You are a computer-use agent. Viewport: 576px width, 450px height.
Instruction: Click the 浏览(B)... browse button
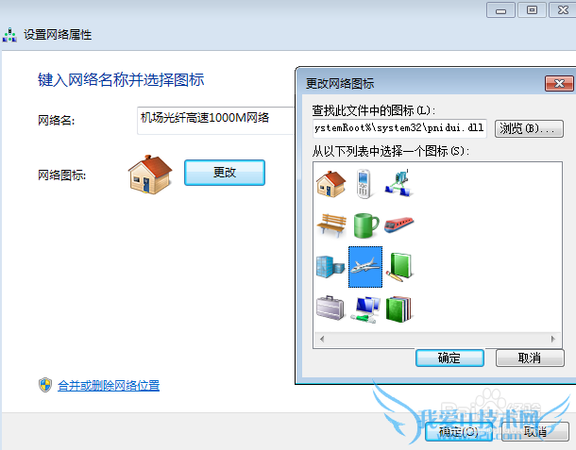click(x=529, y=128)
